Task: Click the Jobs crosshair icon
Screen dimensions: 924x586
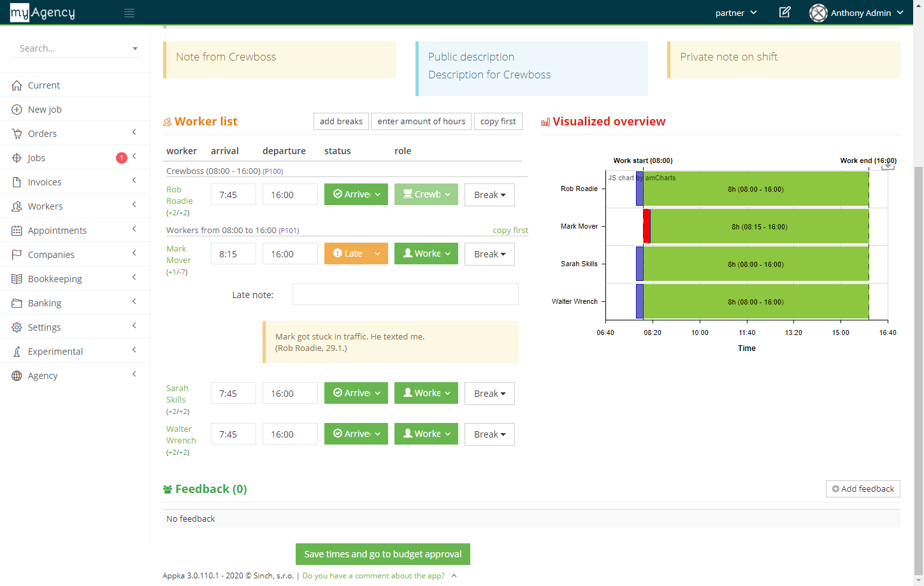Action: point(17,158)
